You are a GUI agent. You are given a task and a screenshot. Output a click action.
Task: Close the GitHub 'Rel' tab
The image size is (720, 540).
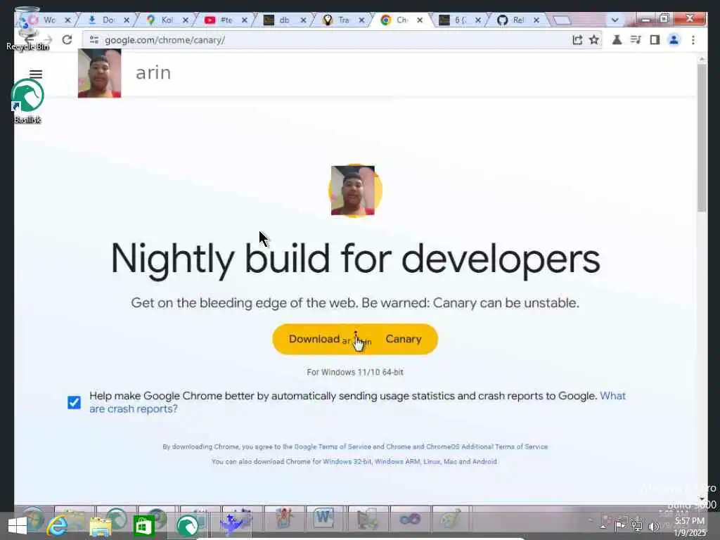pyautogui.click(x=536, y=20)
